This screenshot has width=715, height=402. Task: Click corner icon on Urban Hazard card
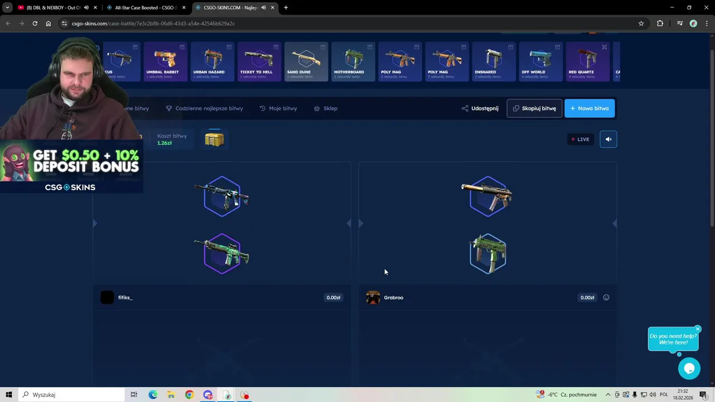(229, 47)
